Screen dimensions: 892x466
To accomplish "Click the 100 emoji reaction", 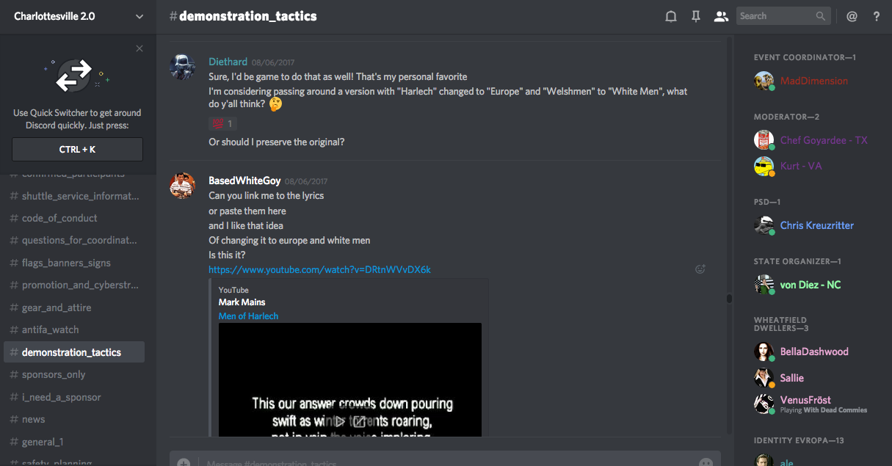I will (x=221, y=123).
